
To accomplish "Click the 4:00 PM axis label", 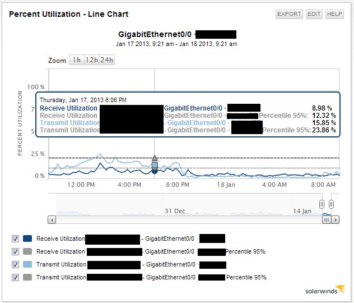I will (x=129, y=185).
